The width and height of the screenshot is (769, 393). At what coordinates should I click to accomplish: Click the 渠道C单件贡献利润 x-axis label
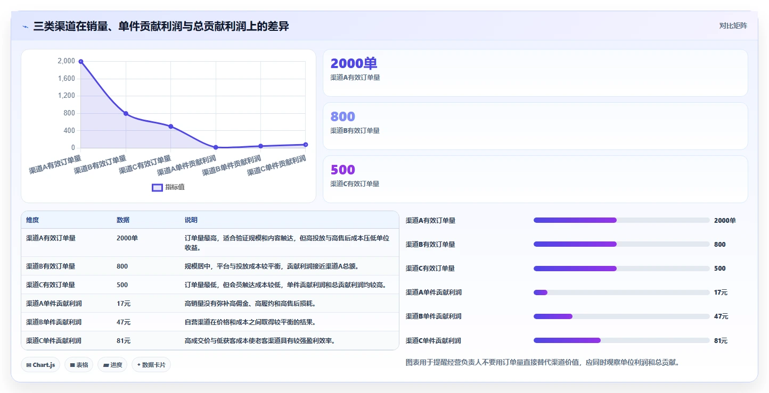point(277,166)
